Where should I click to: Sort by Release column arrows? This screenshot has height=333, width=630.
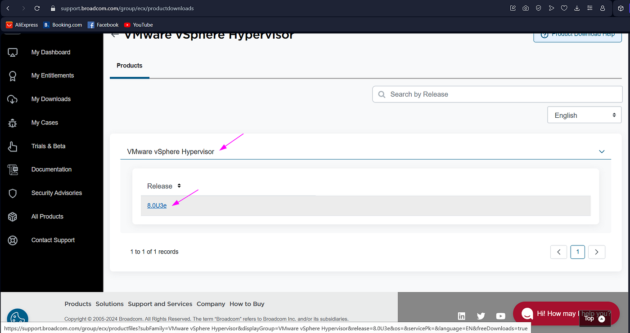[x=179, y=186]
